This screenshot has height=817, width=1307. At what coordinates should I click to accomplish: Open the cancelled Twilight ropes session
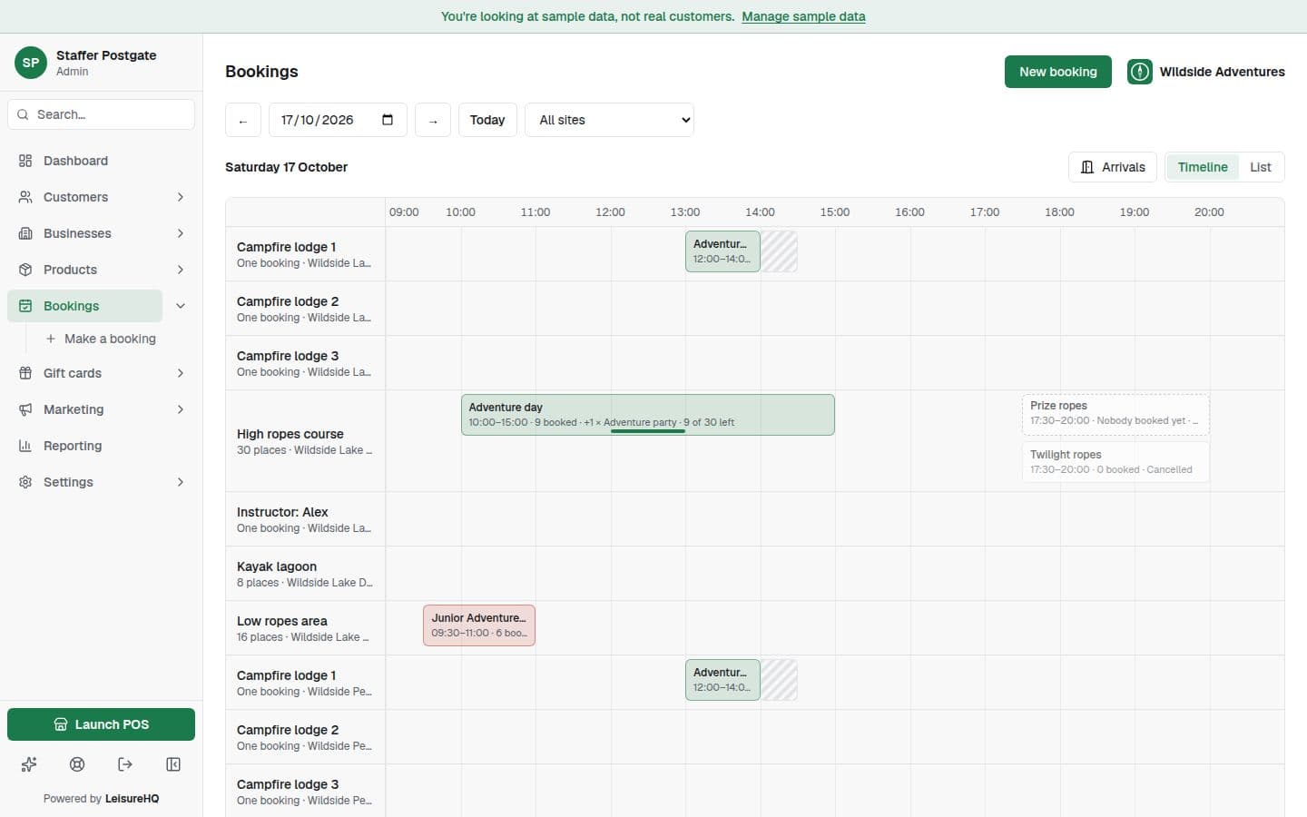pos(1115,462)
